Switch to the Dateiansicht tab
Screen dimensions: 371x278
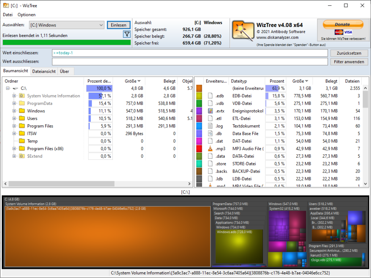pyautogui.click(x=44, y=71)
